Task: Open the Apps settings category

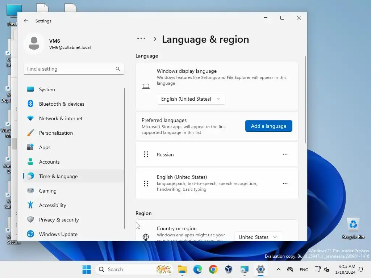Action: coord(74,147)
